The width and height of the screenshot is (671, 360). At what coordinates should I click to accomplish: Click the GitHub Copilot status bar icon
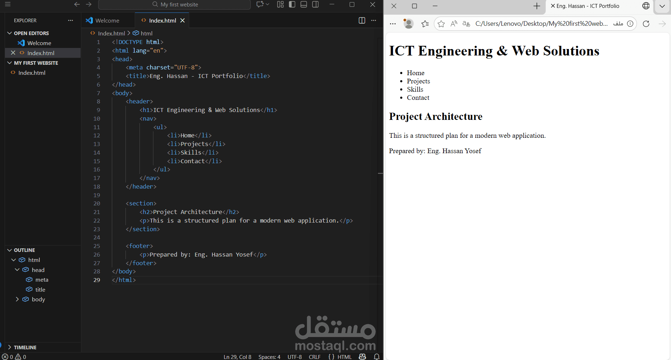(362, 356)
